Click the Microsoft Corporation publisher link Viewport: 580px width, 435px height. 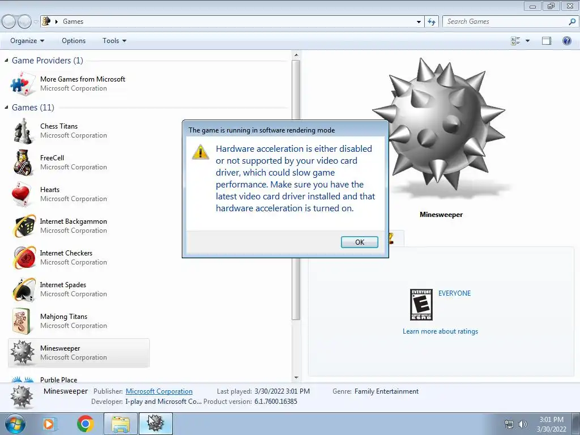159,391
